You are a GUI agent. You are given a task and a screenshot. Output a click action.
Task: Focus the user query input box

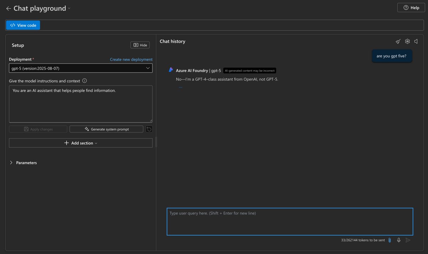(290, 222)
